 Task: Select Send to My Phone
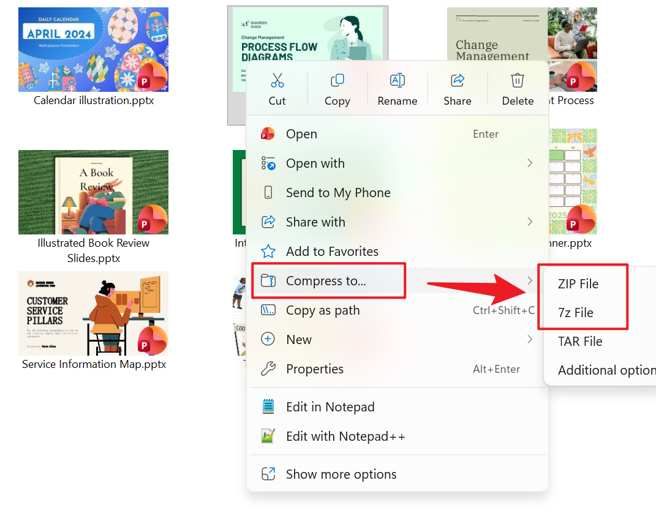tap(338, 192)
